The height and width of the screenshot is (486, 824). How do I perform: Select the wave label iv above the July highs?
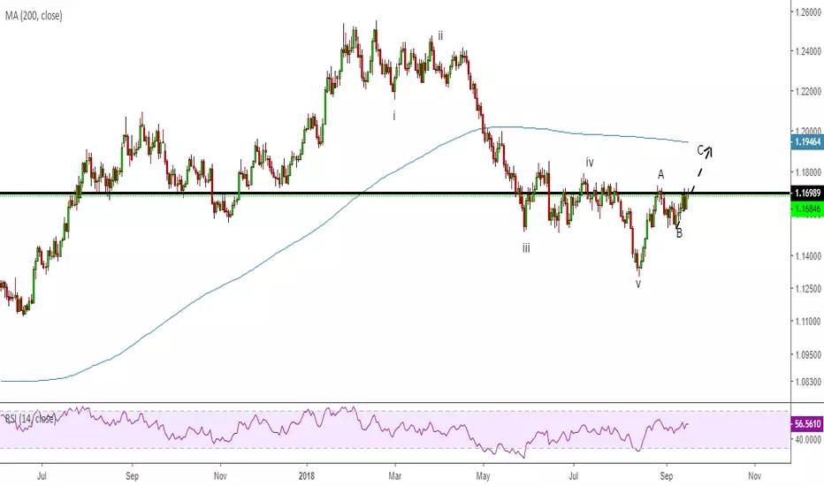590,163
